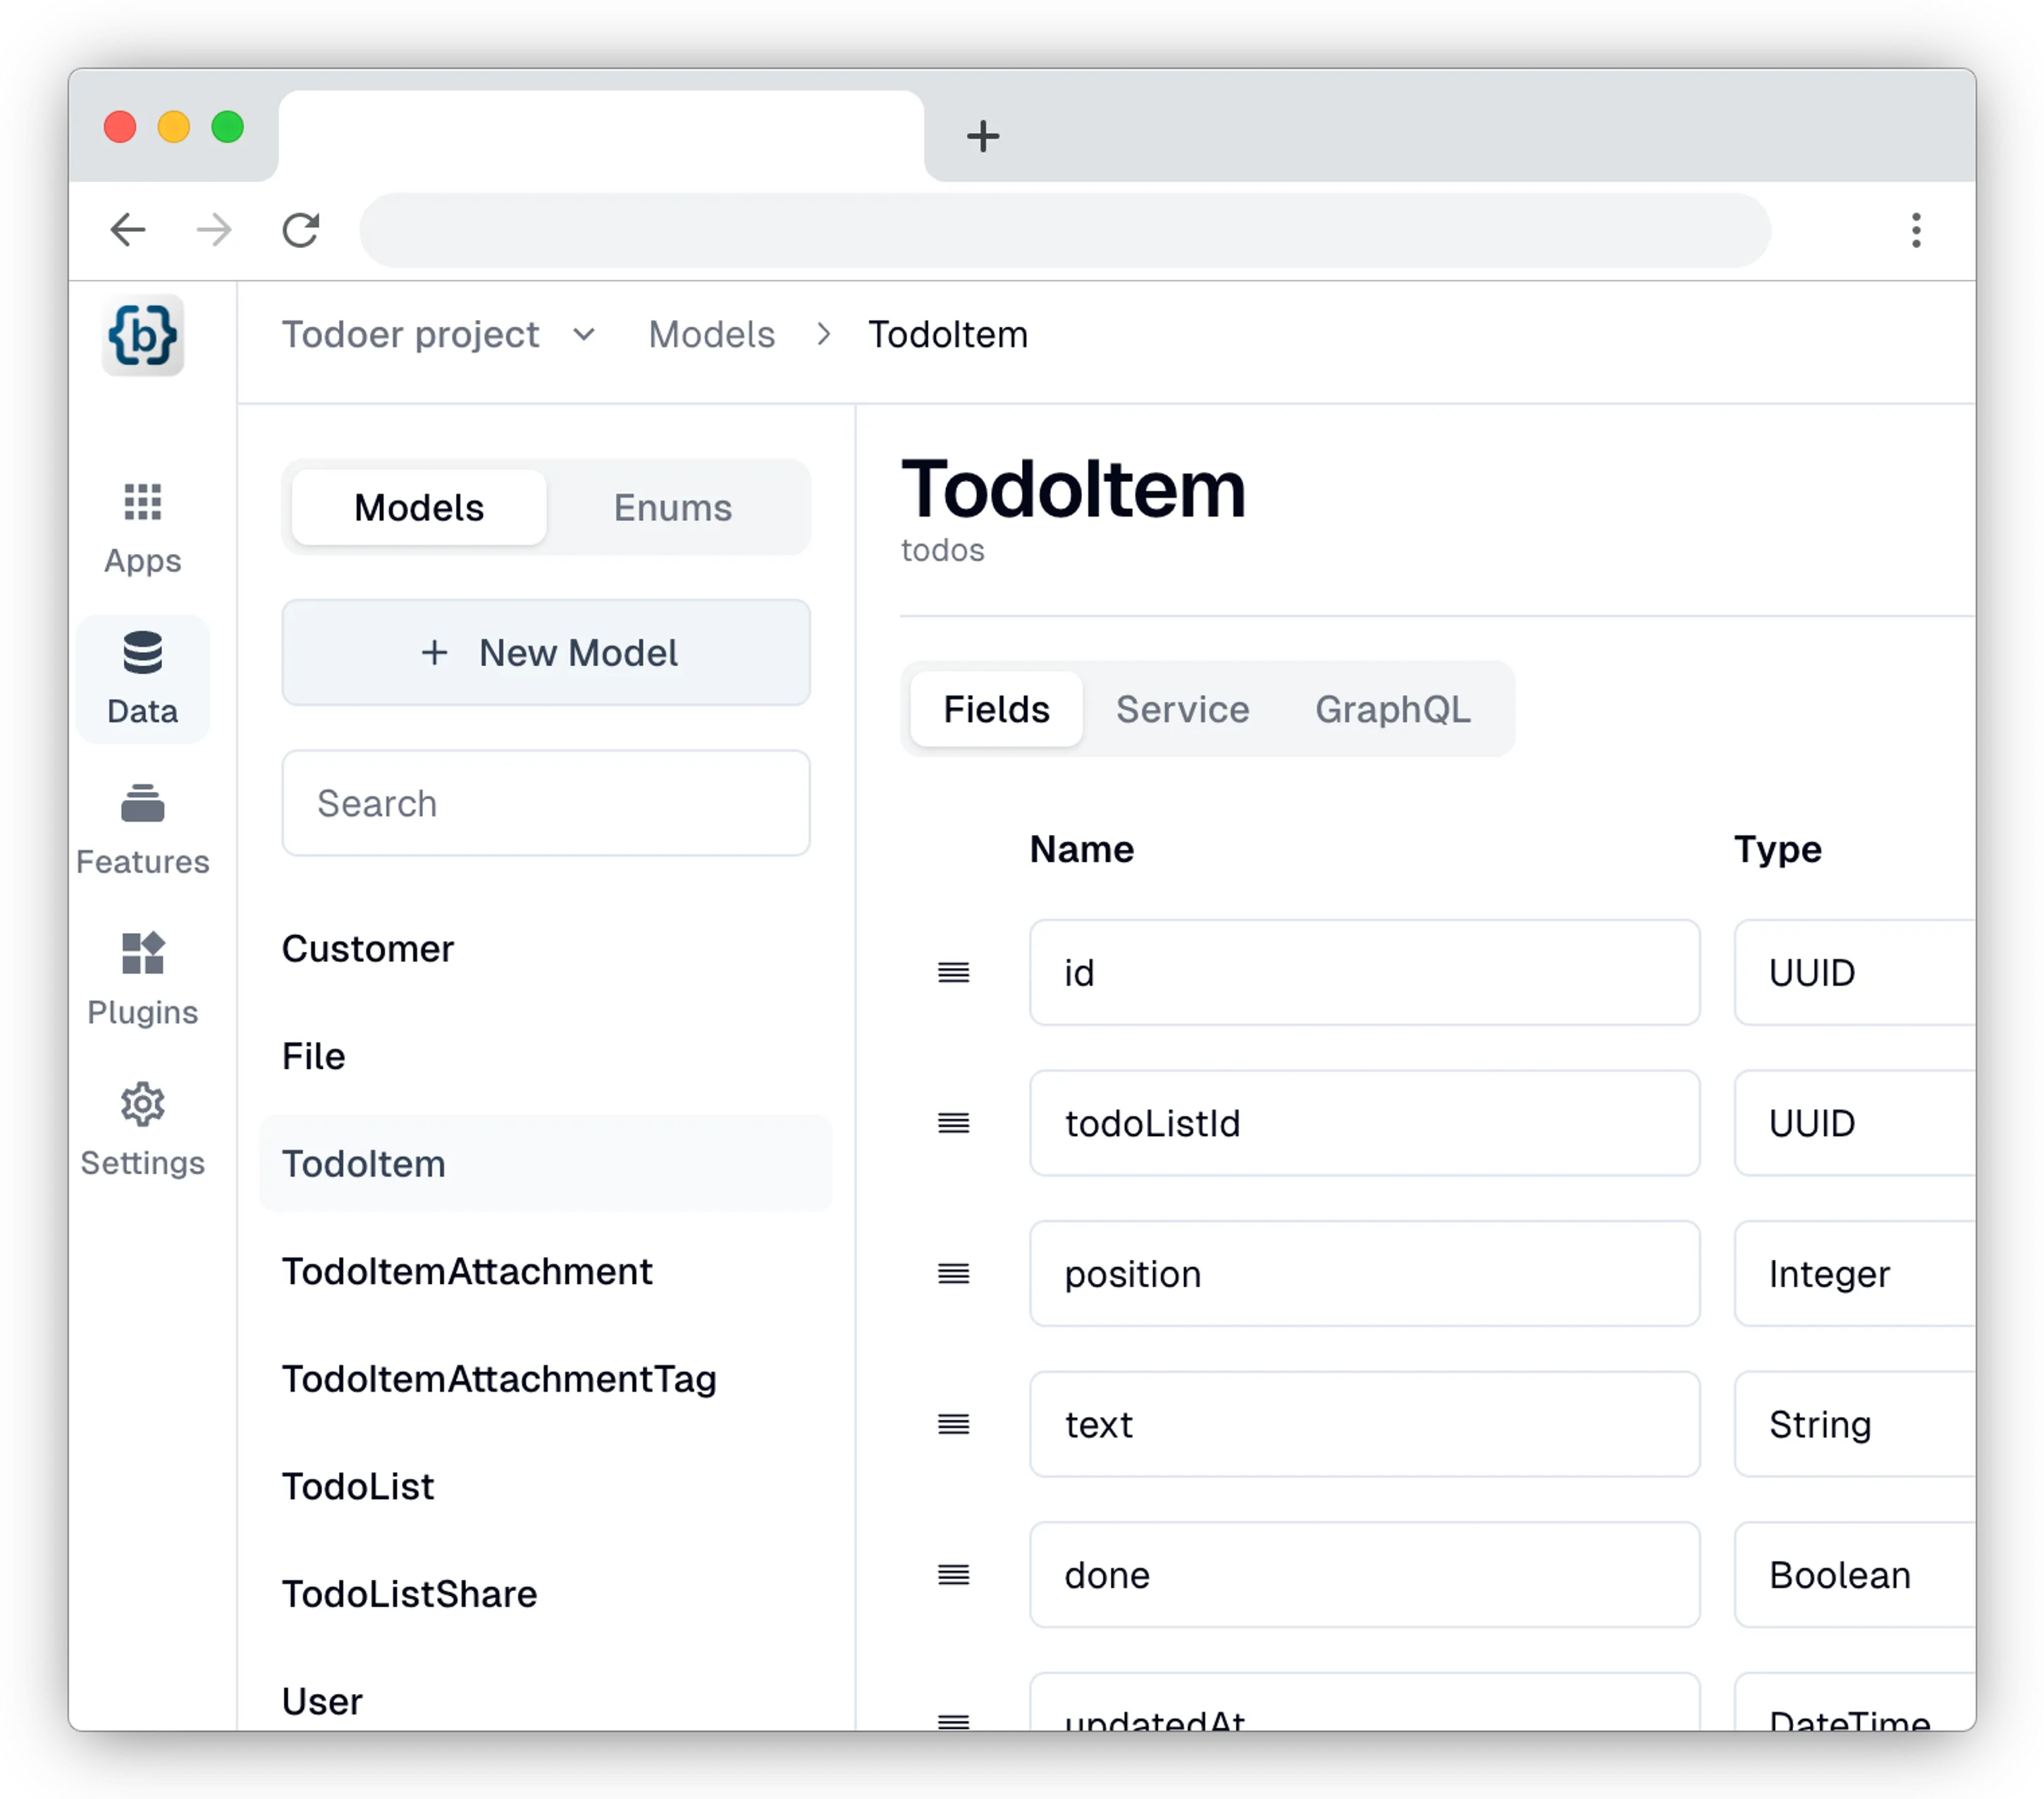Click the Baseplate logo icon
2044x1799 pixels.
[x=143, y=335]
